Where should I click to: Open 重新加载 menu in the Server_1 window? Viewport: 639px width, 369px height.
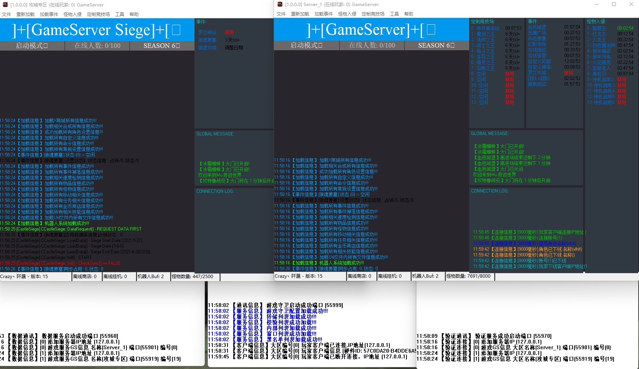click(300, 14)
